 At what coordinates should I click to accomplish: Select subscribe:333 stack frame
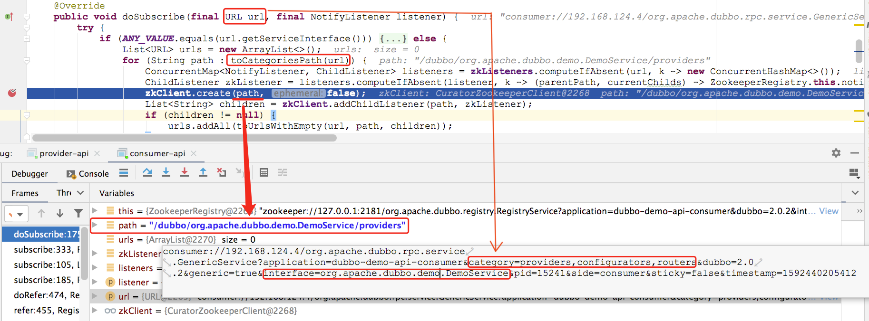[x=43, y=250]
